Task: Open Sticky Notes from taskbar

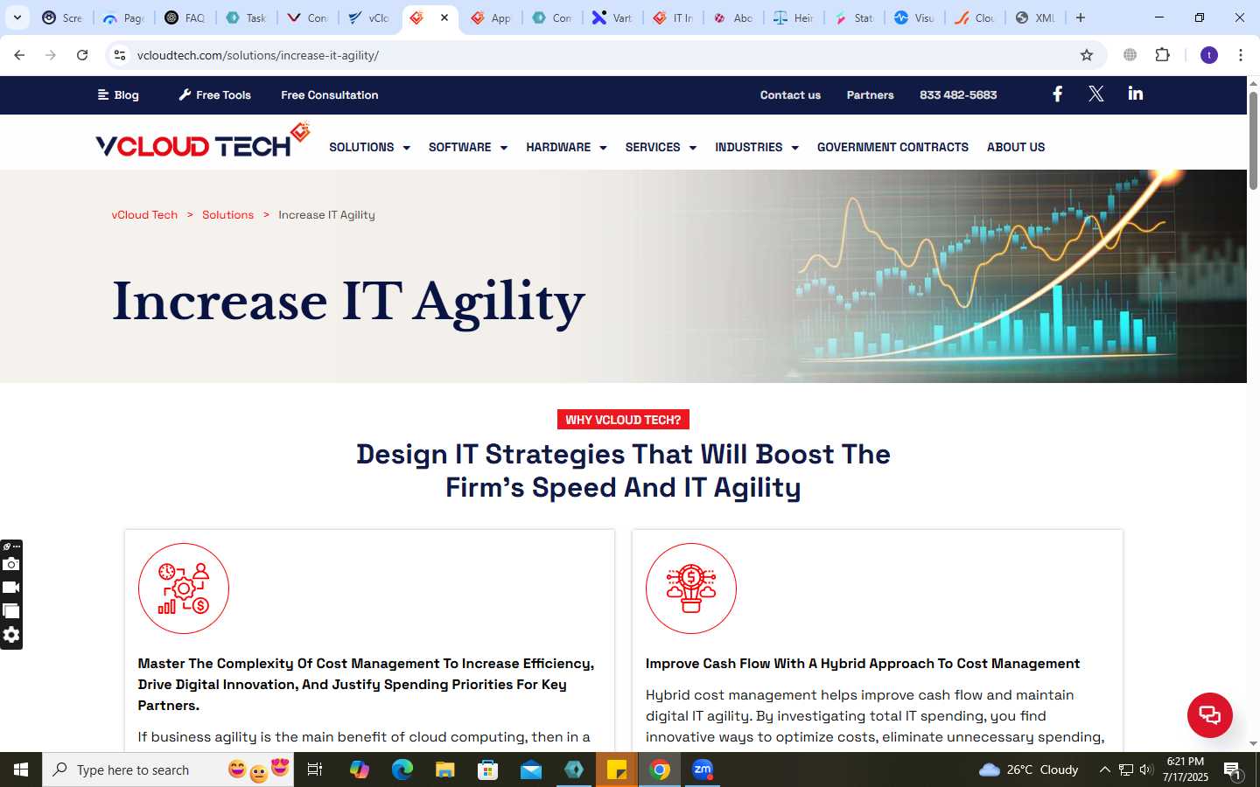Action: [x=617, y=770]
